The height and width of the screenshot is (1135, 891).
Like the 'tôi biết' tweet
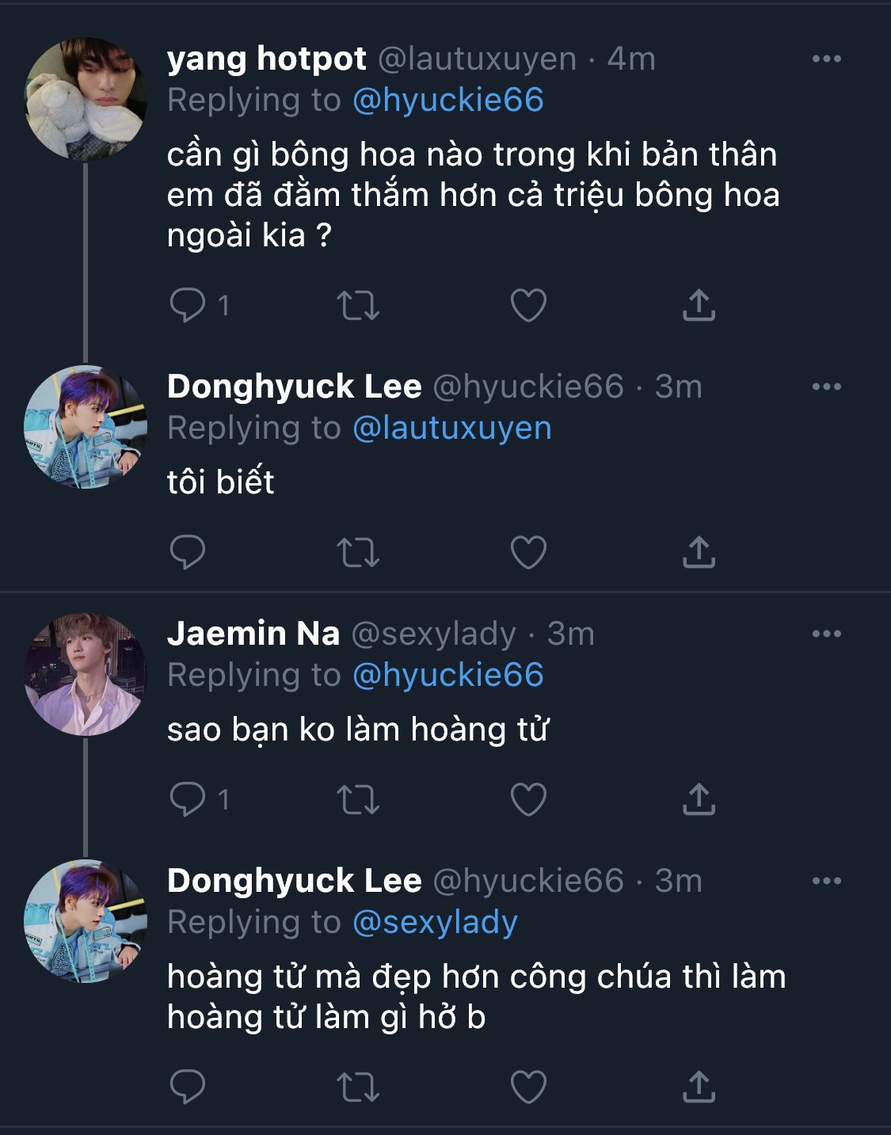click(528, 552)
